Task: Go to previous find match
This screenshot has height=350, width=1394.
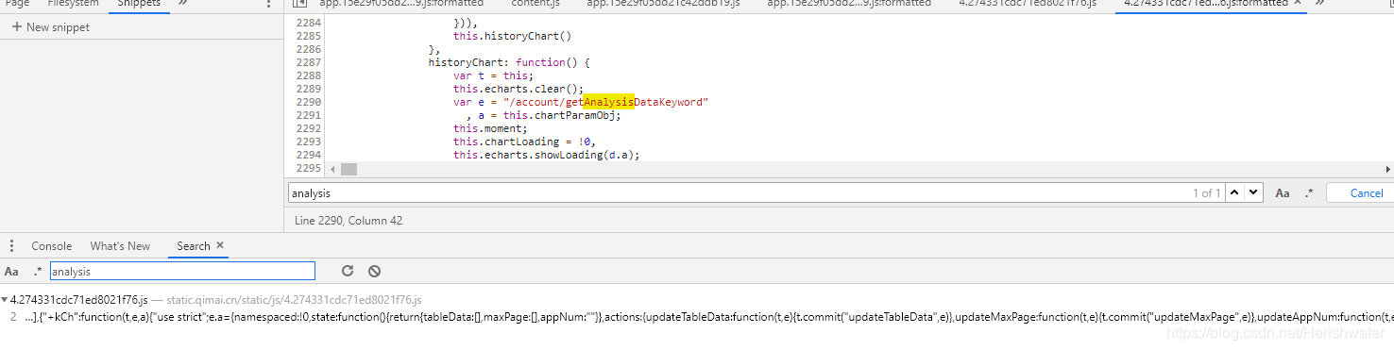Action: (x=1234, y=192)
